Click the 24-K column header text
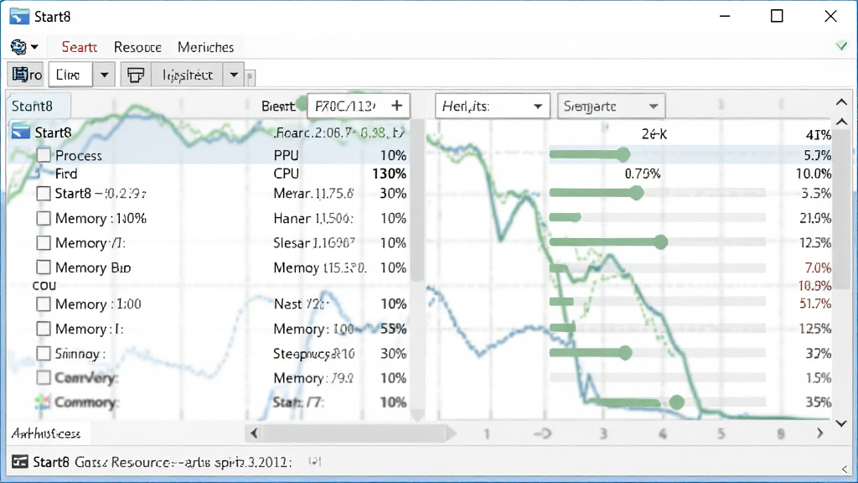 (654, 133)
